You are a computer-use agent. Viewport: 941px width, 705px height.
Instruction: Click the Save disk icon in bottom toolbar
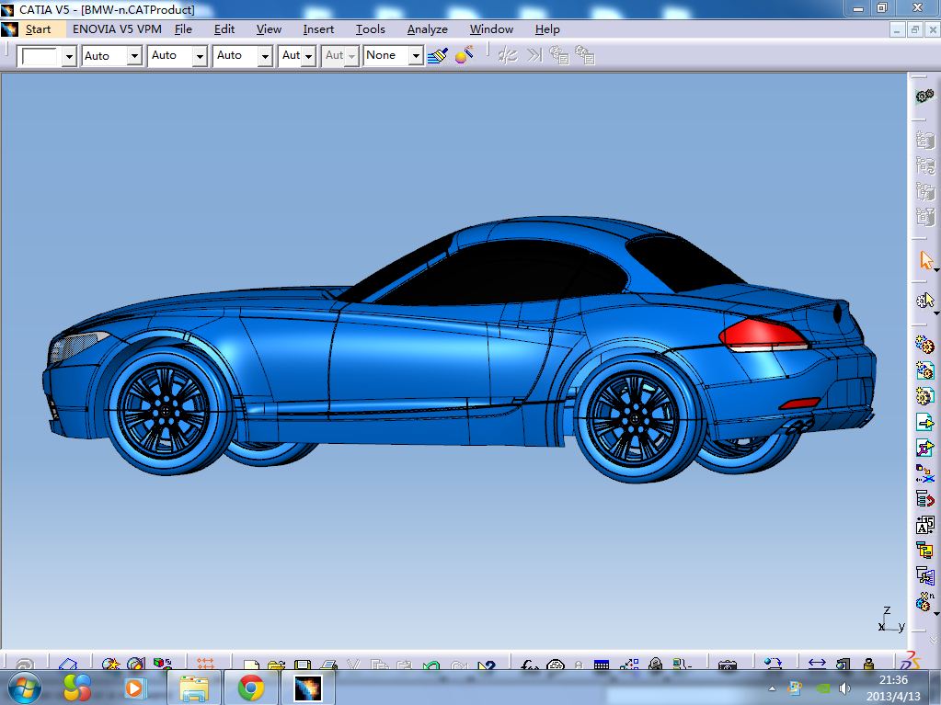click(302, 664)
